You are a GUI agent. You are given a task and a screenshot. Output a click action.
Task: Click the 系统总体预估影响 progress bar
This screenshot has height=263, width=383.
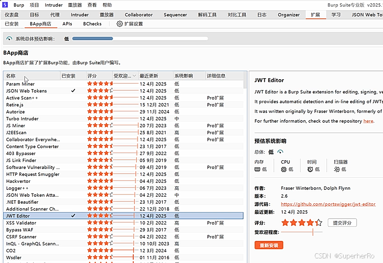point(140,38)
